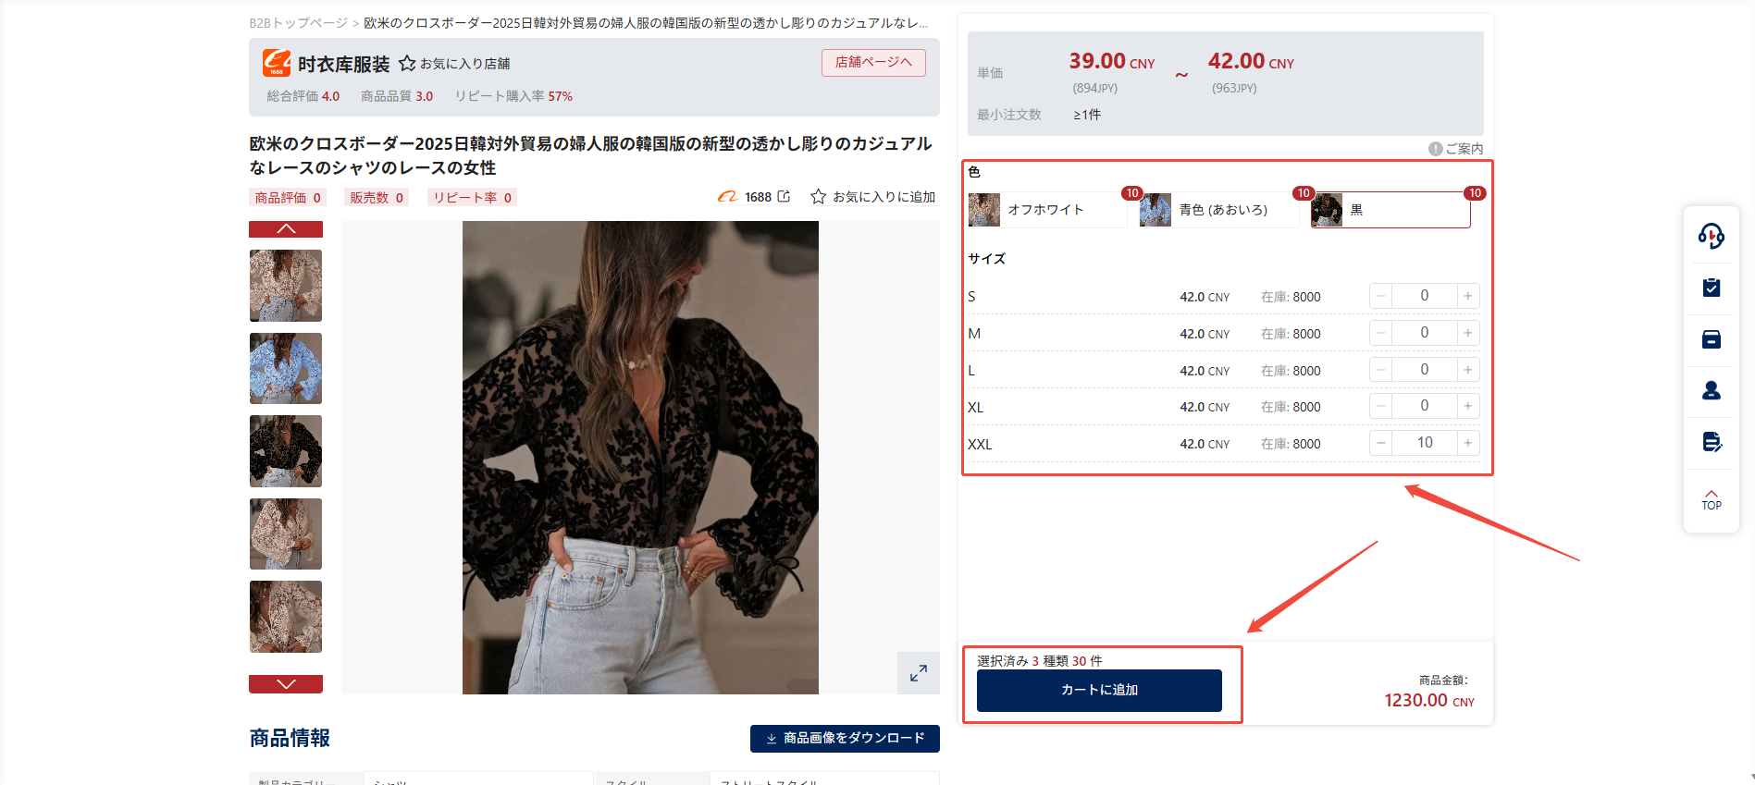Viewport: 1755px width, 785px height.
Task: Click the size S quantity field
Action: (x=1425, y=296)
